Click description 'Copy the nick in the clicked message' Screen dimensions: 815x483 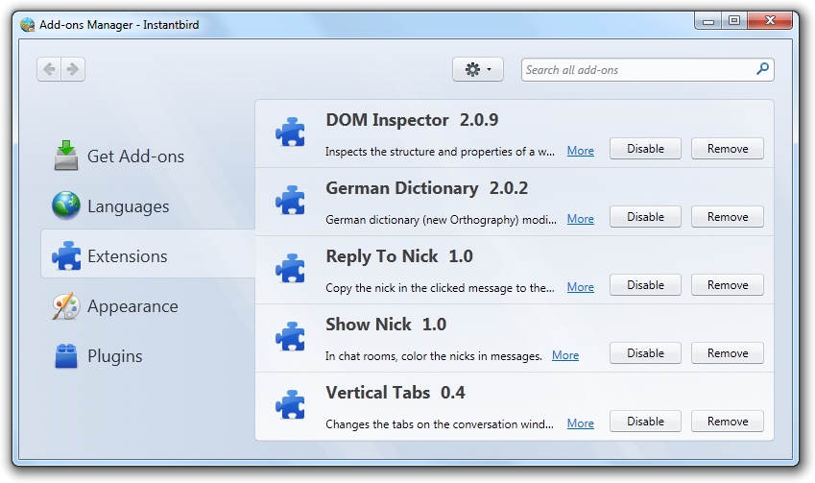pyautogui.click(x=440, y=288)
